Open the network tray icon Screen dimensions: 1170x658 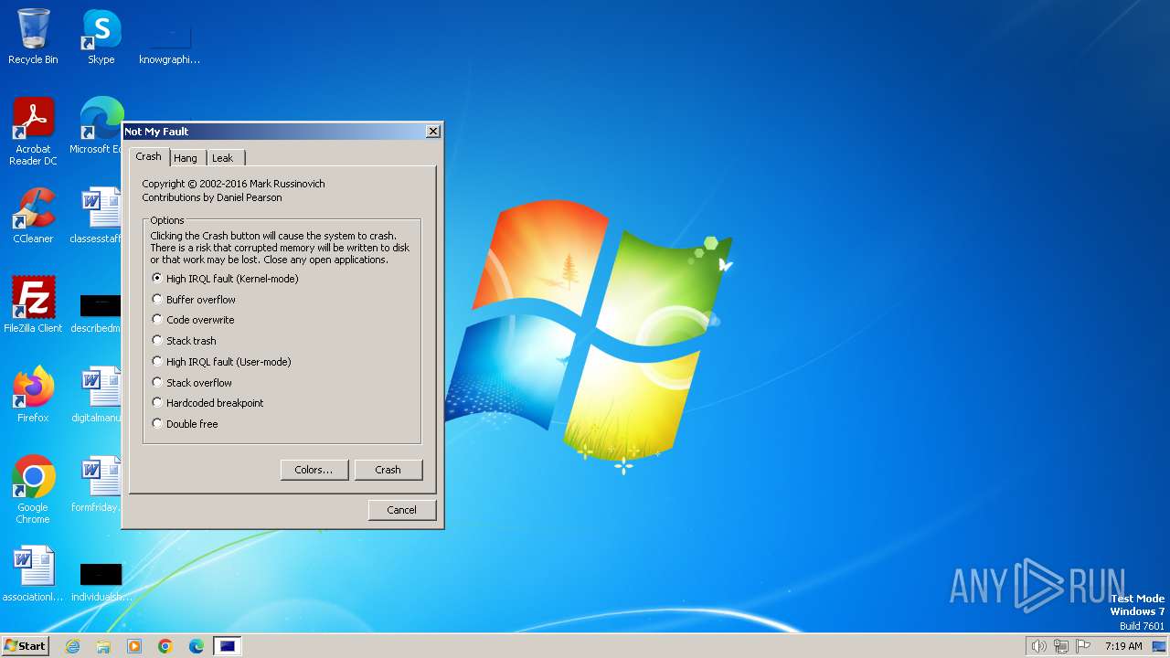pyautogui.click(x=1061, y=646)
